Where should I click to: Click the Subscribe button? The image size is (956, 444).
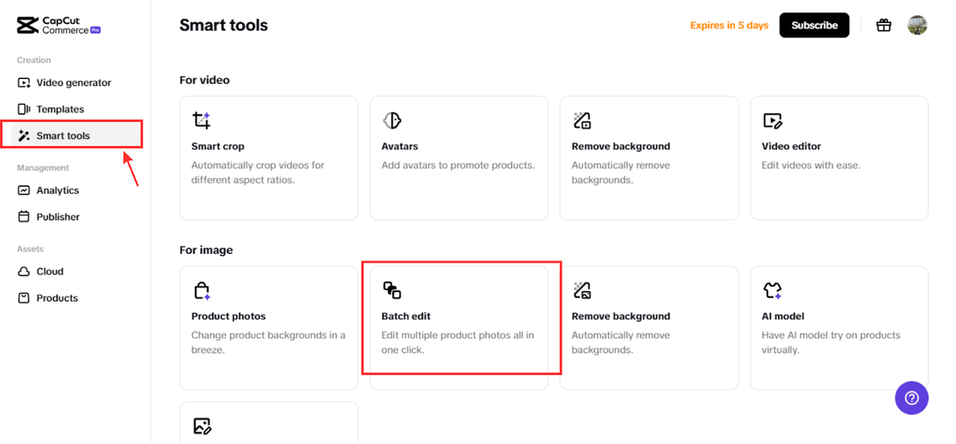point(814,25)
